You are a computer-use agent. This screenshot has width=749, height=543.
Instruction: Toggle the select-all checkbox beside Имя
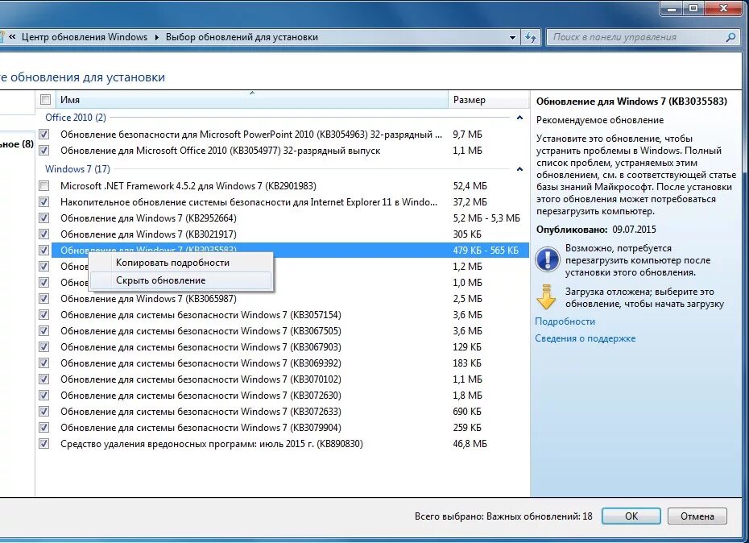tap(45, 99)
